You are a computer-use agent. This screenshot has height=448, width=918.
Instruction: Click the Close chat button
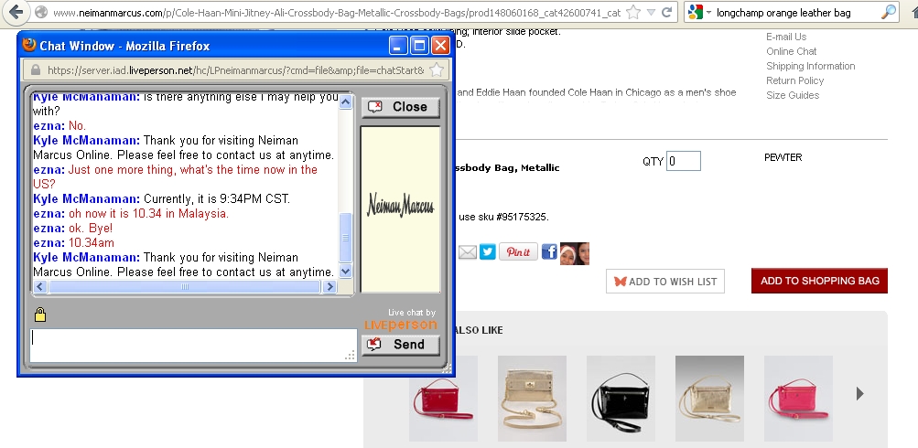[401, 106]
